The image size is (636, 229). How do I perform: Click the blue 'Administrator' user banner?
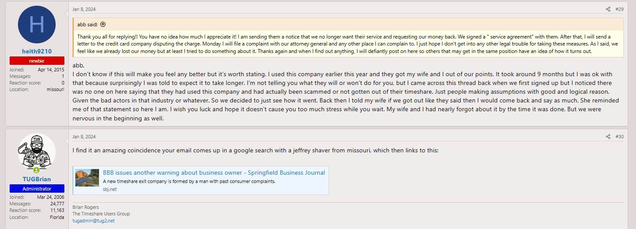click(x=37, y=189)
